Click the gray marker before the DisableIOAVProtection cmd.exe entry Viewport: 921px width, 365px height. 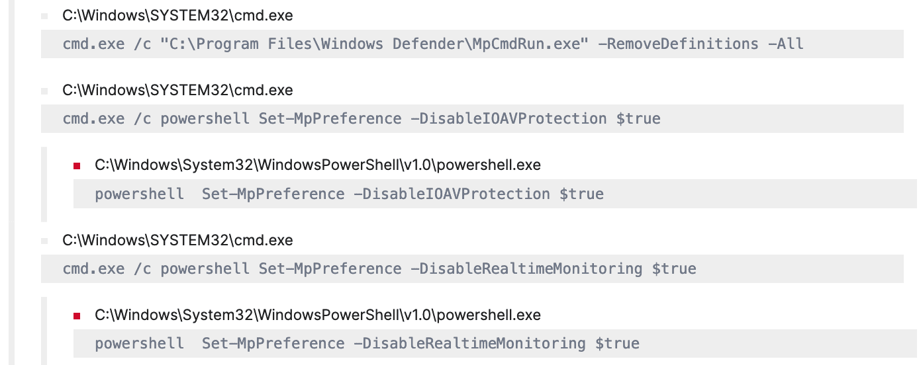[44, 91]
